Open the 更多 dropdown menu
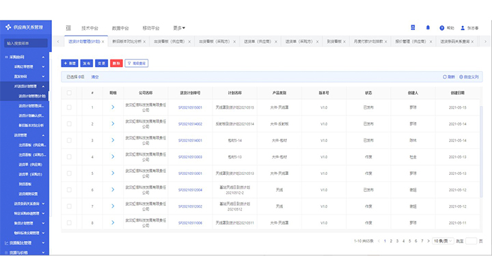This screenshot has width=492, height=276. [178, 28]
